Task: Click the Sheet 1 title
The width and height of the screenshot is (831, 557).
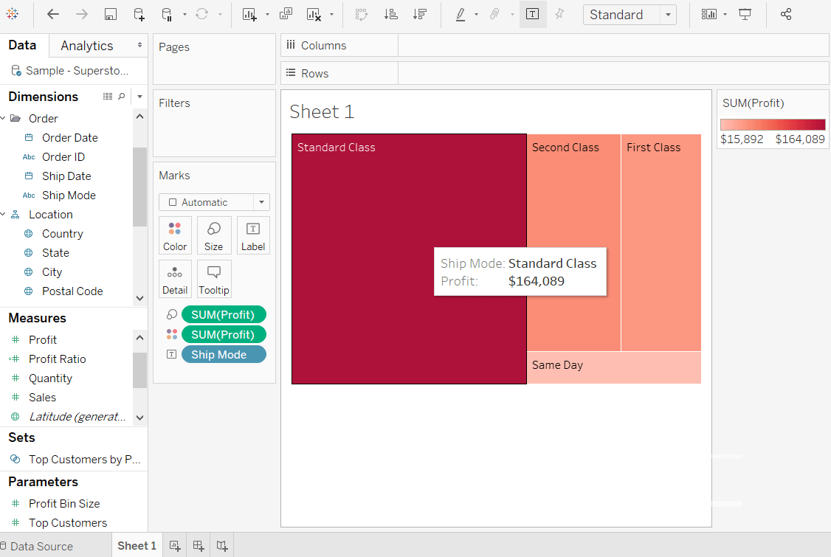Action: [322, 112]
